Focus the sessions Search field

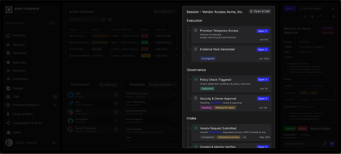(x=88, y=19)
